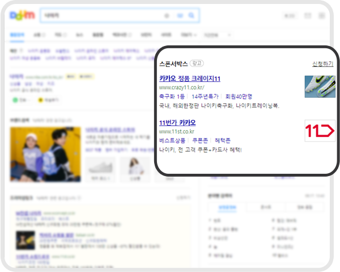Screen dimensions: 340x272
Task: Open the 카카오 정품 크레이지11 ad title
Action: click(x=190, y=78)
